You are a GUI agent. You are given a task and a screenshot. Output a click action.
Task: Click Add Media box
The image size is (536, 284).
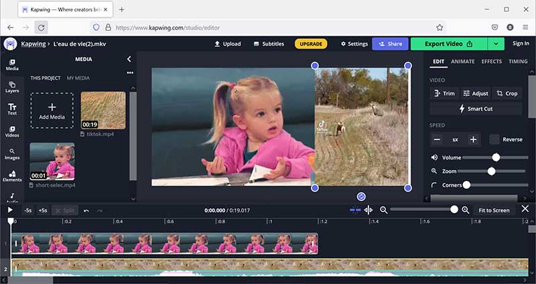click(x=52, y=111)
